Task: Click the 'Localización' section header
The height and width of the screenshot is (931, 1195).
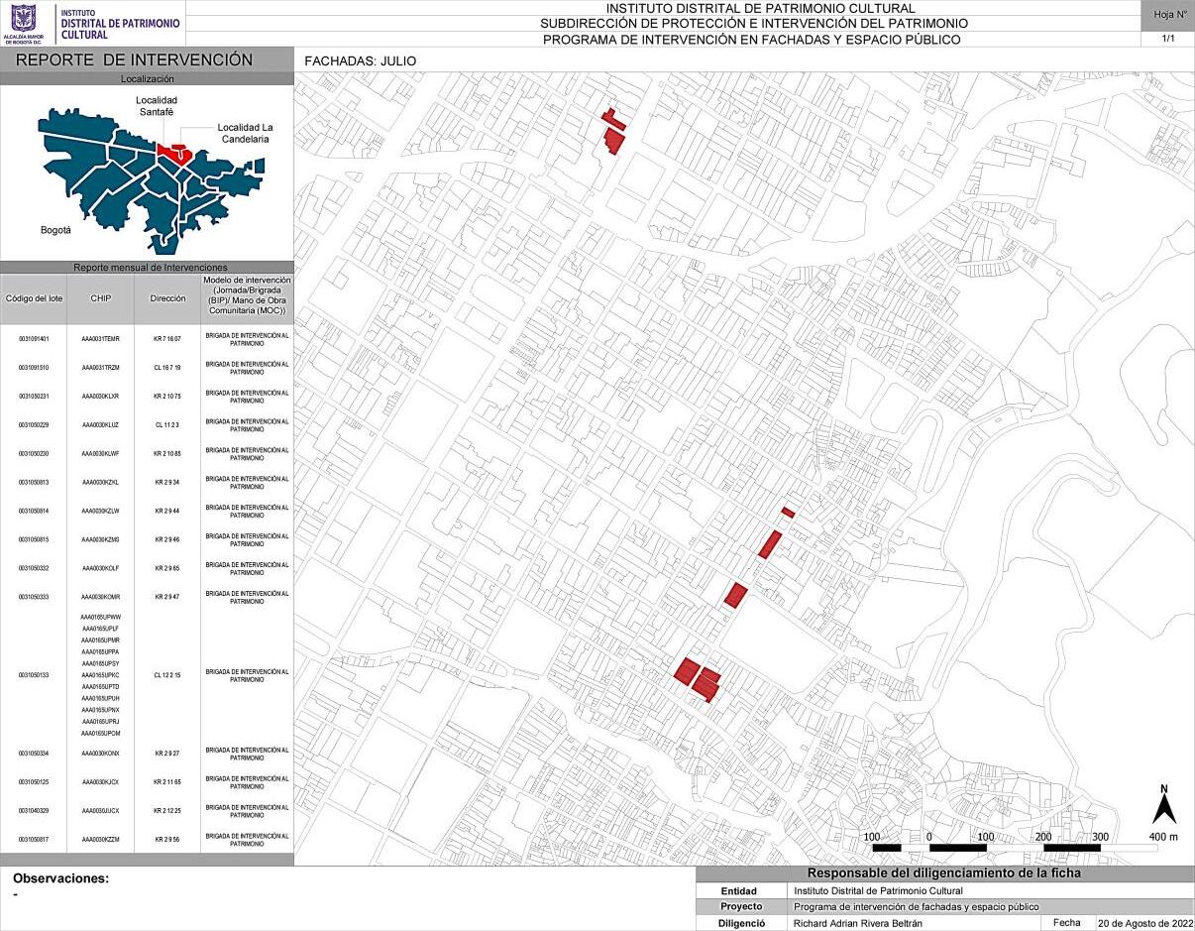Action: [147, 78]
